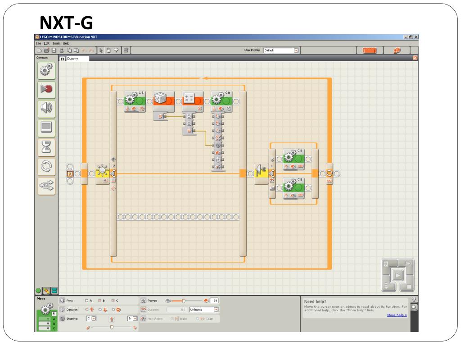Click the loop end infinity icon block
Screen dimensions: 461x346
coord(329,174)
